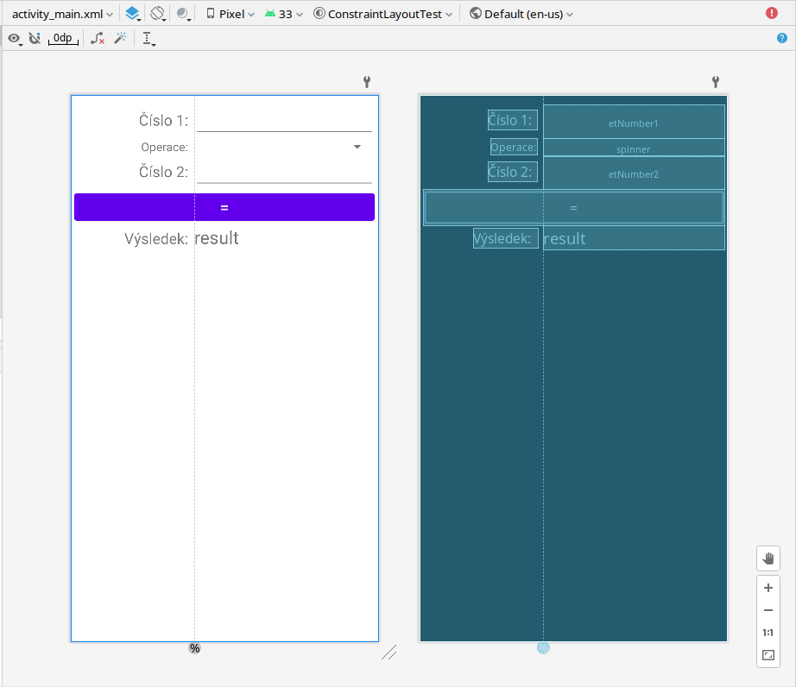Zoom out with the minus button
Screen dimensions: 796x687
pyautogui.click(x=768, y=610)
